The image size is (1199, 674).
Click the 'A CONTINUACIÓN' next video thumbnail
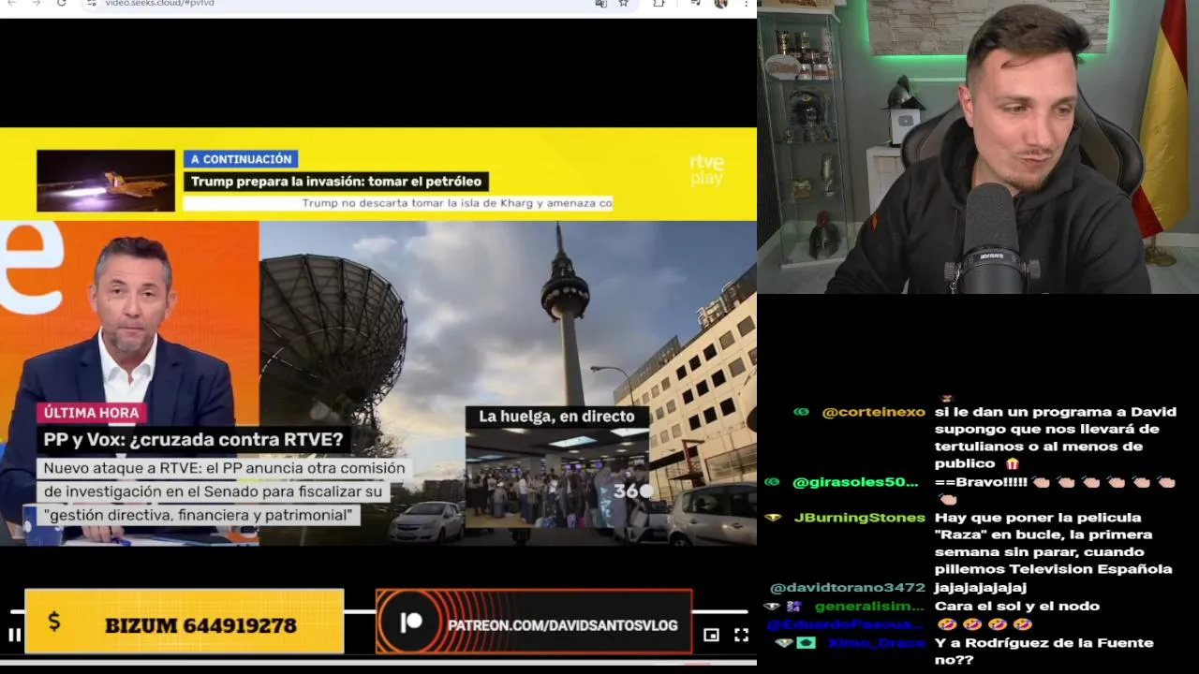(106, 181)
